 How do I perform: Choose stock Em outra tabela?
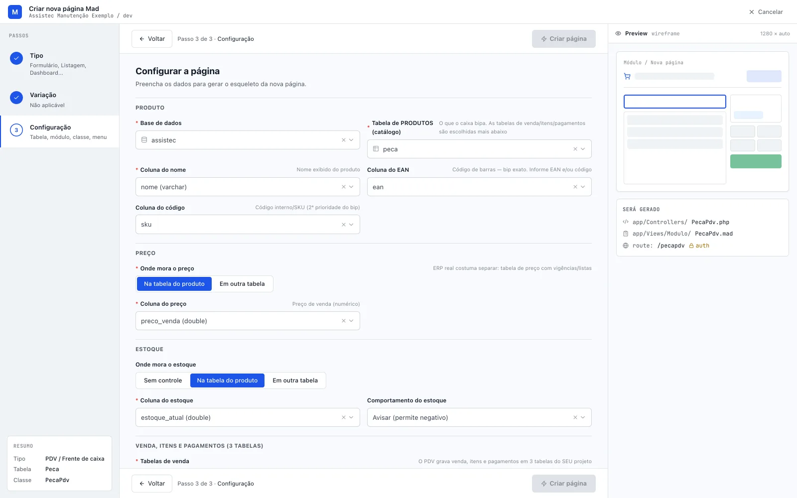coord(295,380)
